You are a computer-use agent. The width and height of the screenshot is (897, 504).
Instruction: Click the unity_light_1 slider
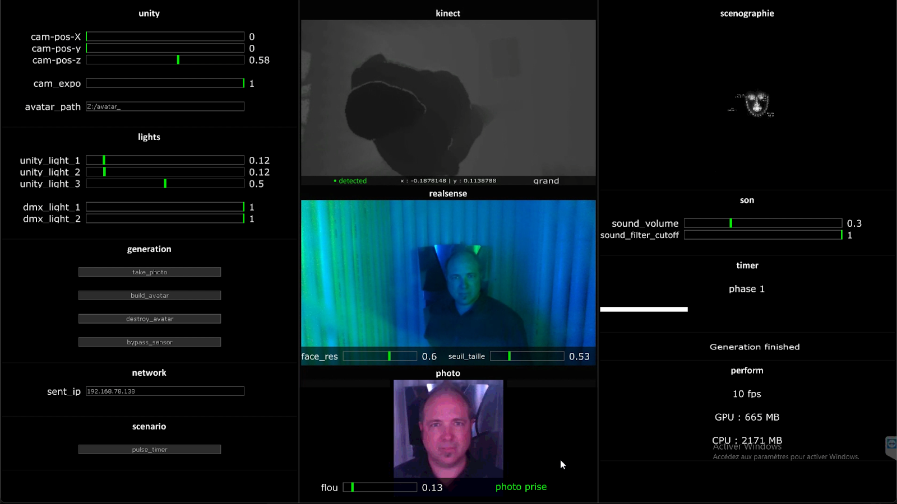click(165, 160)
